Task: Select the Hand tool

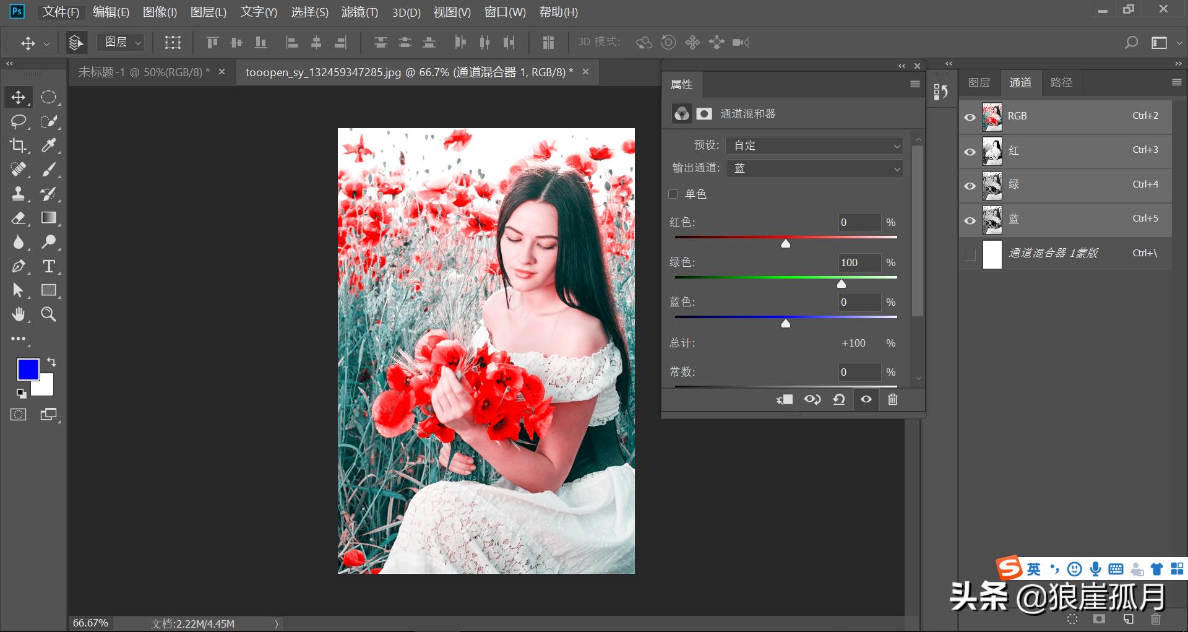Action: 18,314
